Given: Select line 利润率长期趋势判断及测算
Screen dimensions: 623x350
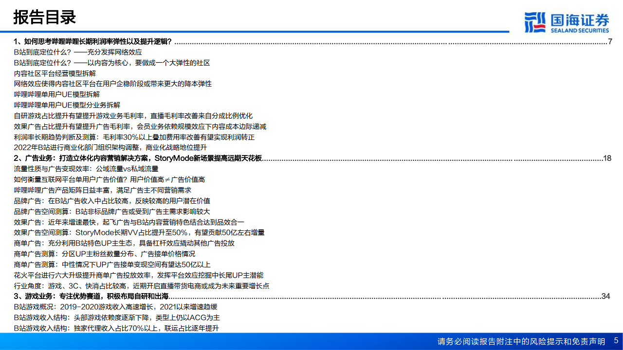Looking at the screenshot, I should pyautogui.click(x=134, y=137).
